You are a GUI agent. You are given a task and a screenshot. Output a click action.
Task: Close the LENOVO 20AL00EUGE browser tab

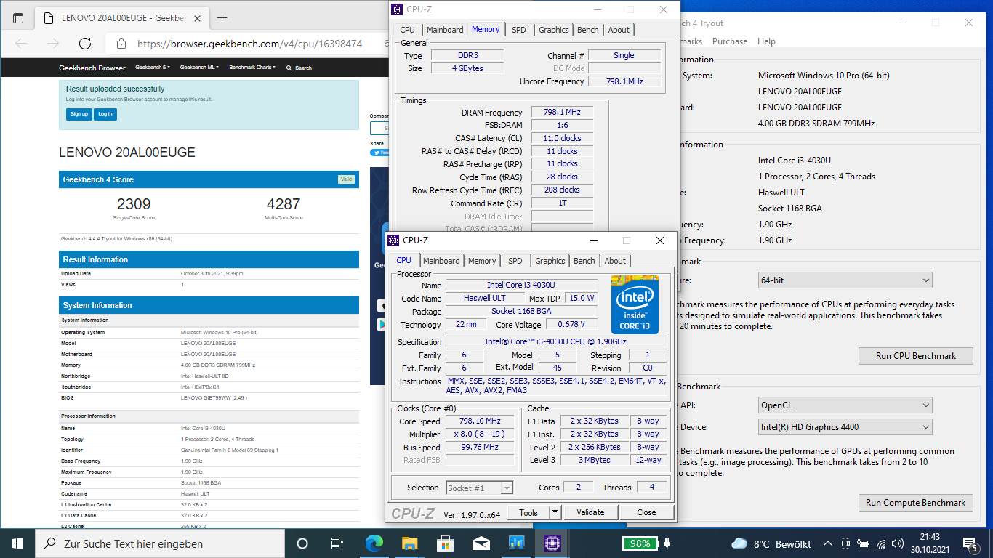pos(196,18)
